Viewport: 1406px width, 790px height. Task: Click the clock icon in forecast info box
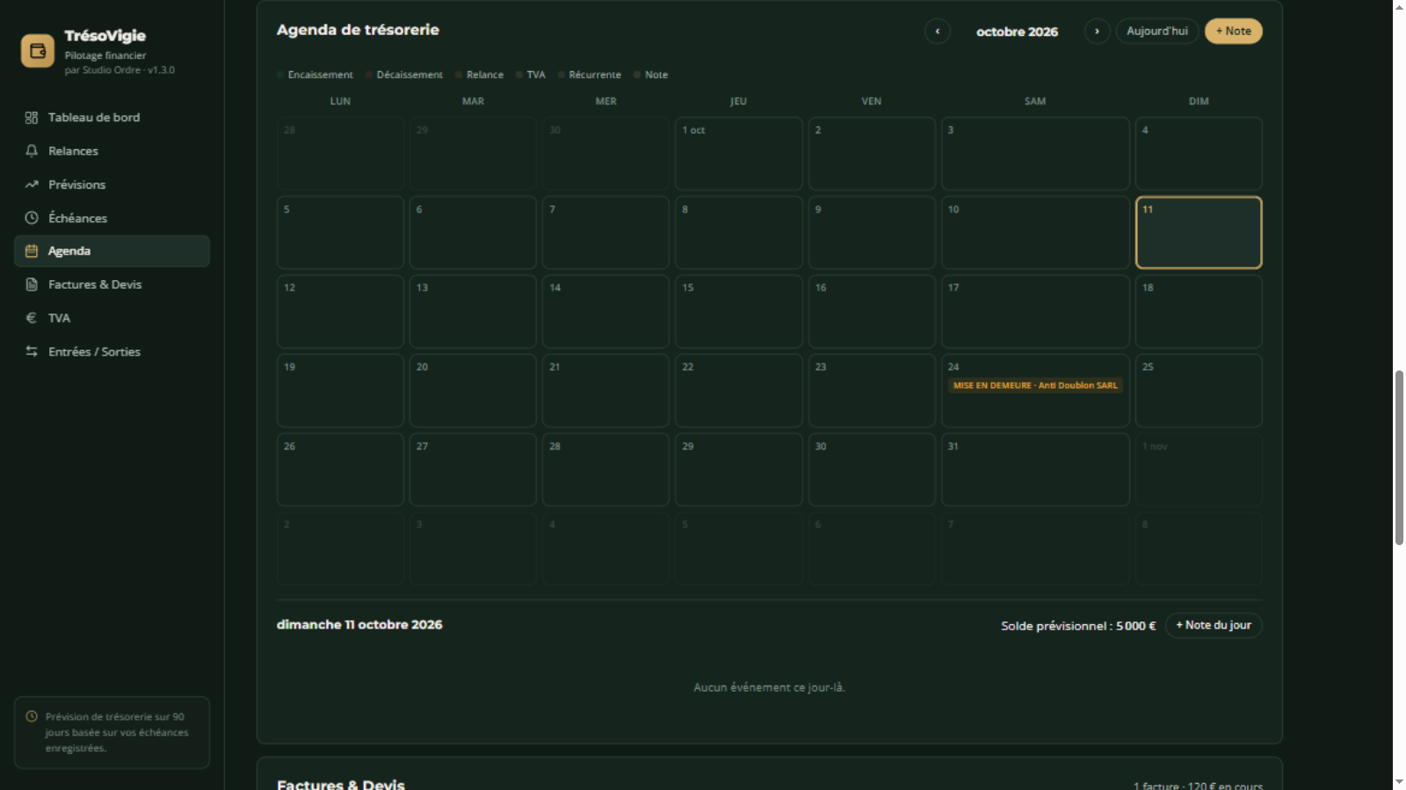pos(32,716)
